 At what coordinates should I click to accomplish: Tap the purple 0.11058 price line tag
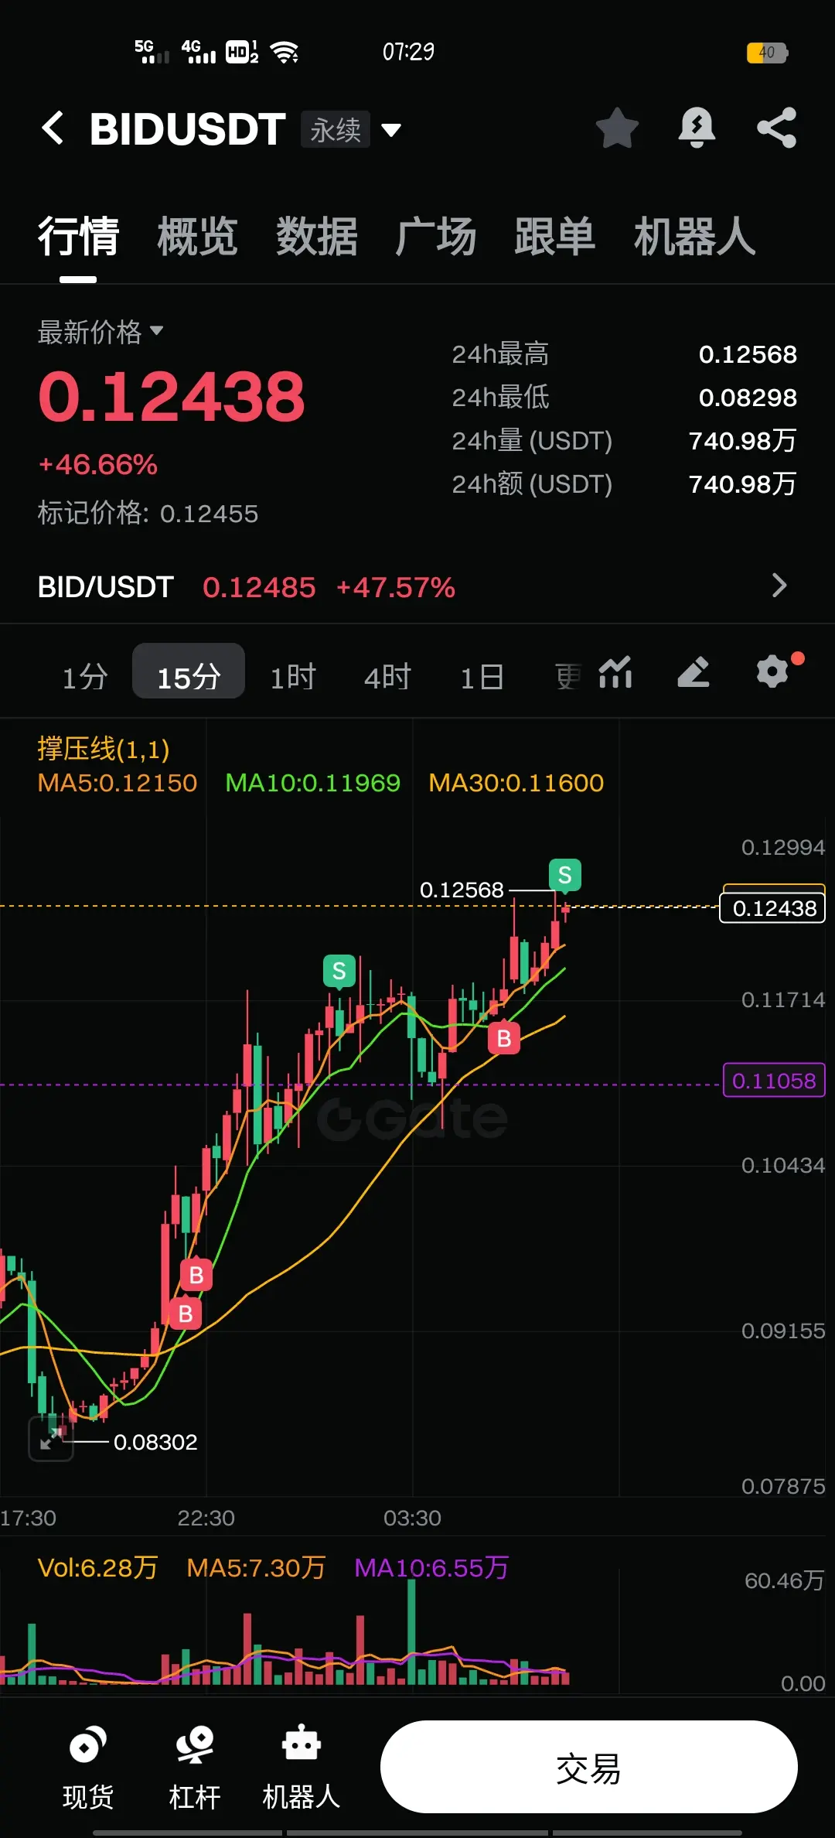pos(774,1081)
